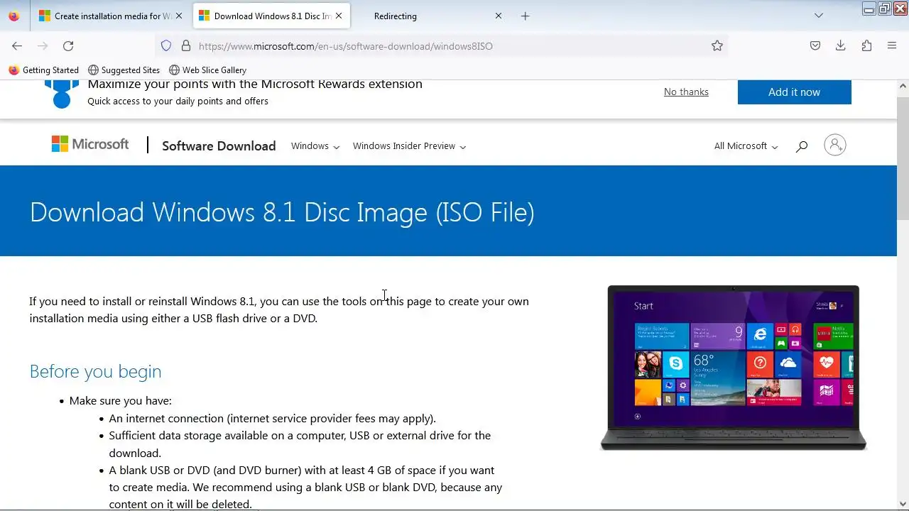
Task: Open the Getting Started bookmark
Action: pyautogui.click(x=43, y=70)
